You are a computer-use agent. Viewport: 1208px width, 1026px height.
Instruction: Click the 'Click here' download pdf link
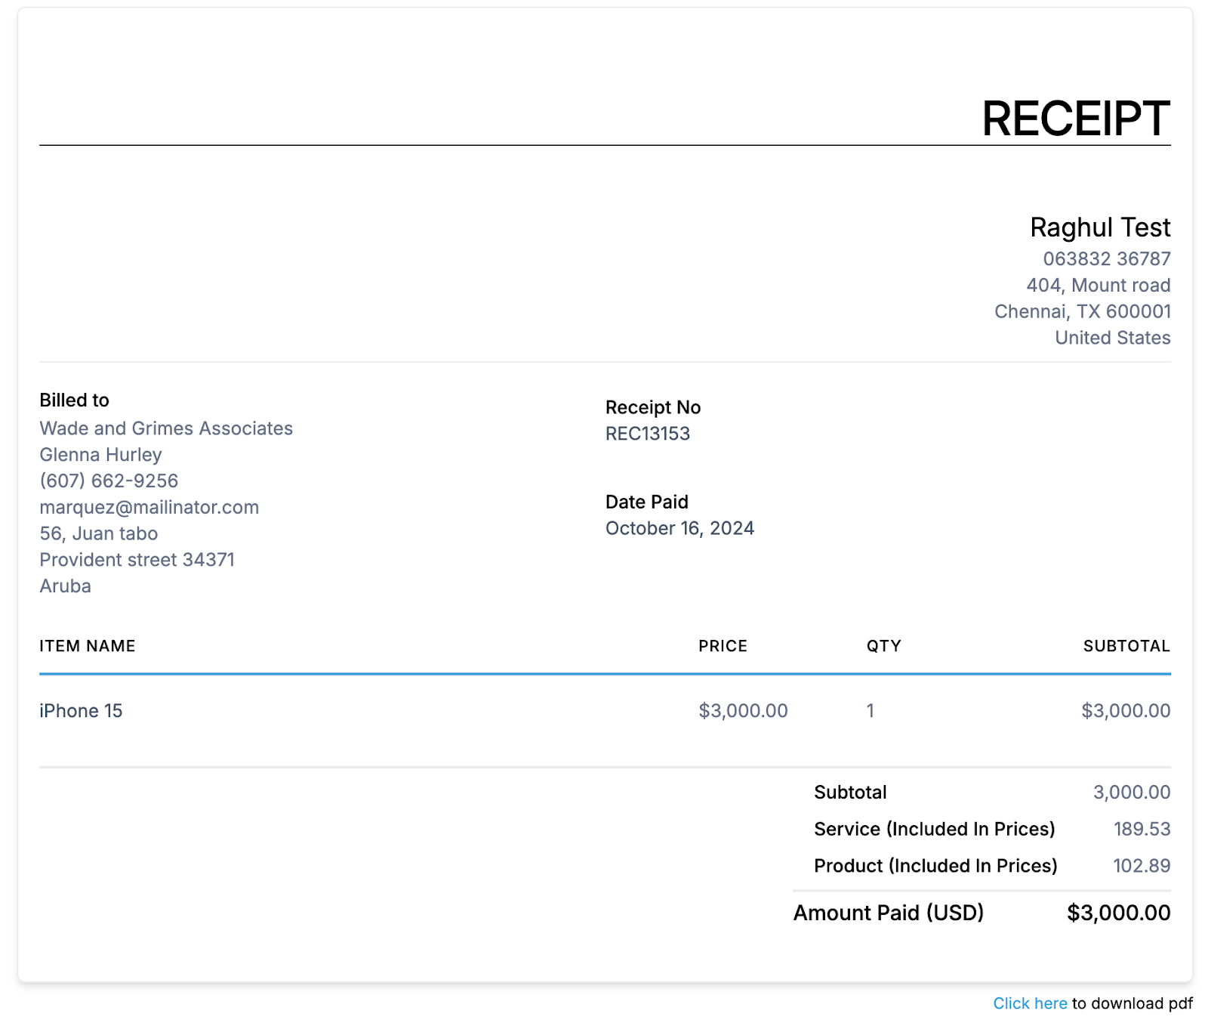click(x=1030, y=1003)
